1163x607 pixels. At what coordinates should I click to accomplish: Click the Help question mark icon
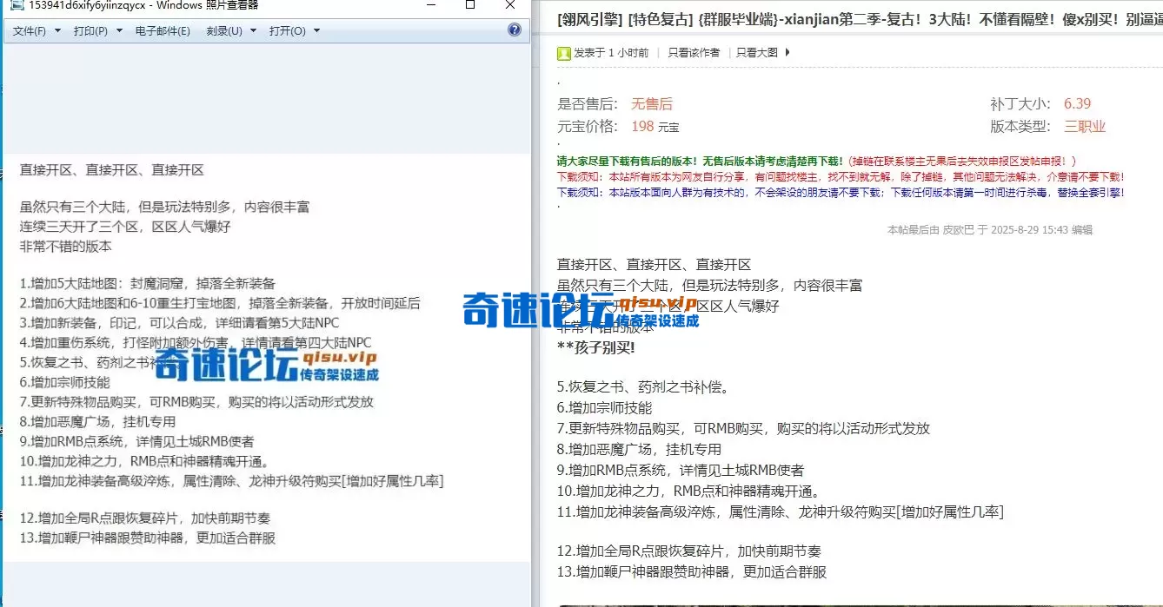pos(515,30)
